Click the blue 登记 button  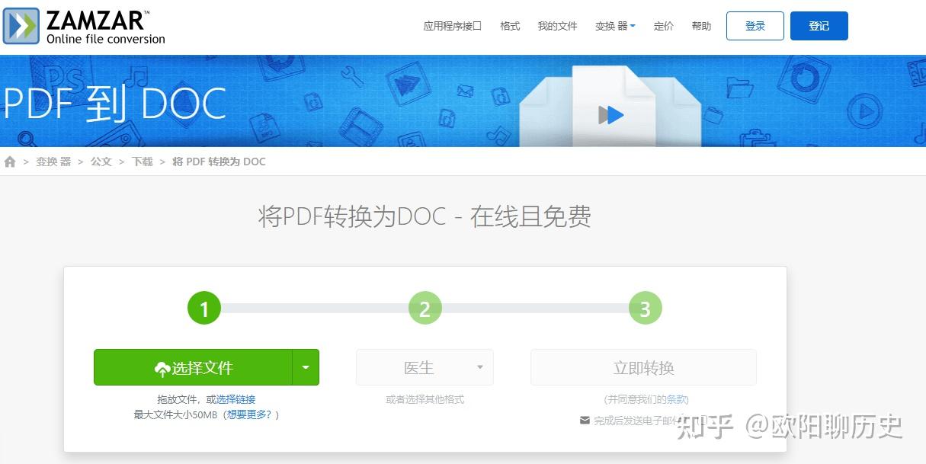819,26
